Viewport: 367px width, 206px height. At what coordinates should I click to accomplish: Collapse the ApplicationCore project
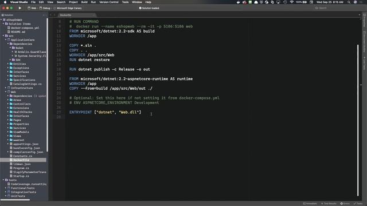coord(6,39)
